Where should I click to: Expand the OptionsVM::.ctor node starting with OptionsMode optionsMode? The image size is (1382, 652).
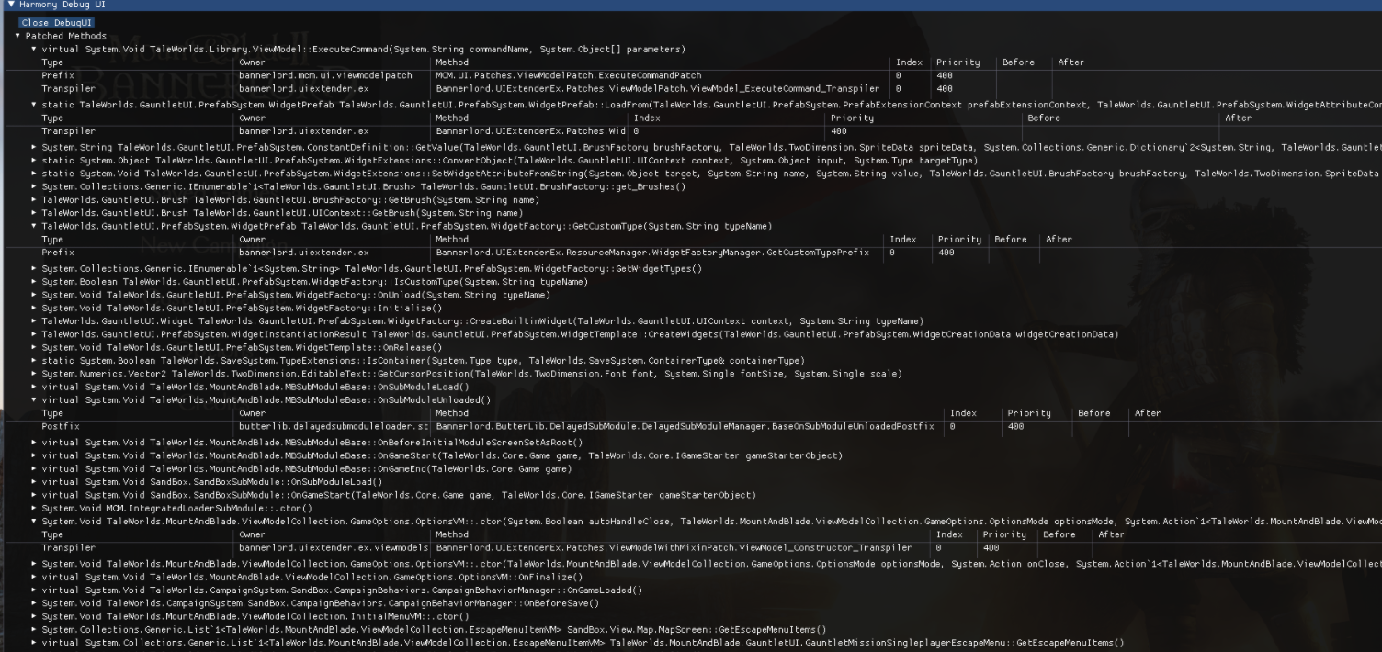(34, 564)
